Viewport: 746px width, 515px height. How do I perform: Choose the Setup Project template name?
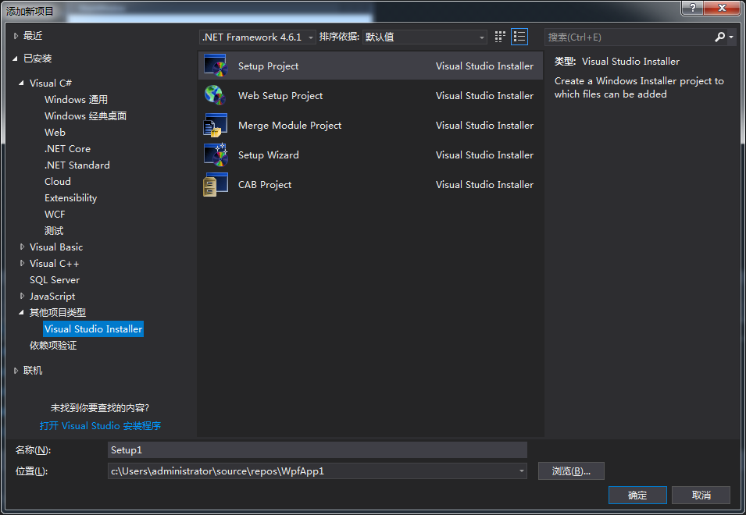point(269,66)
